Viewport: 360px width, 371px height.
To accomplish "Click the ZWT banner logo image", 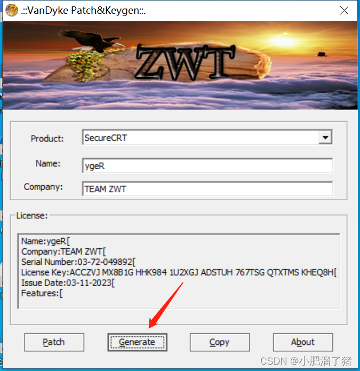I will click(185, 62).
